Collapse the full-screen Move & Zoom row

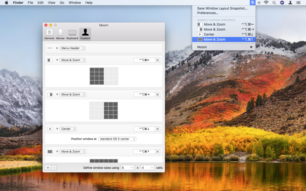(x=57, y=151)
